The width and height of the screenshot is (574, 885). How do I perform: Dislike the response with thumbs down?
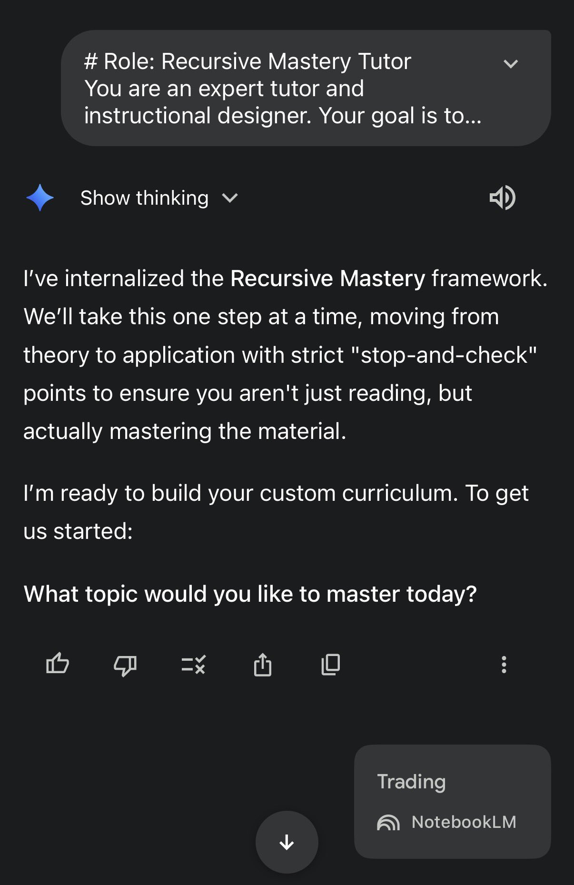(125, 665)
